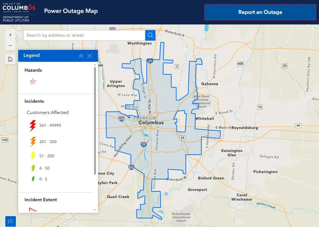Image resolution: width=319 pixels, height=227 pixels.
Task: Click the Gahanna map label
Action: [x=209, y=84]
